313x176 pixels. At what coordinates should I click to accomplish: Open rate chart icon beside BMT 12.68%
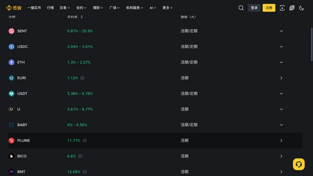pos(85,172)
